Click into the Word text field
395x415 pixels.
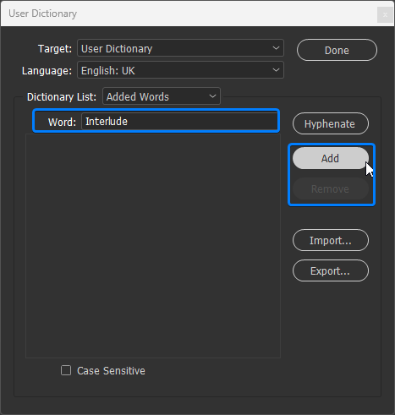179,121
